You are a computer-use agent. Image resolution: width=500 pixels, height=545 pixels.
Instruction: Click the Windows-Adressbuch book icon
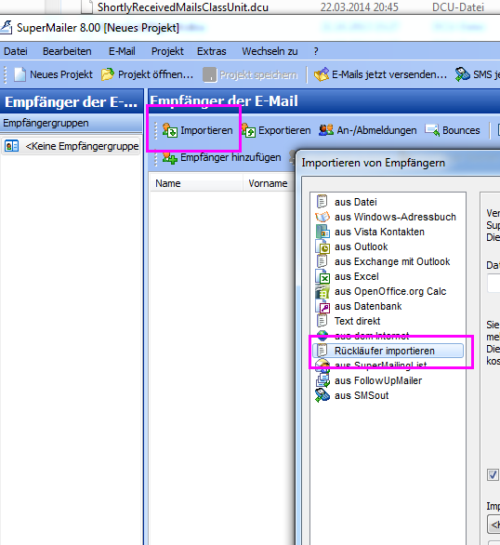coord(322,217)
